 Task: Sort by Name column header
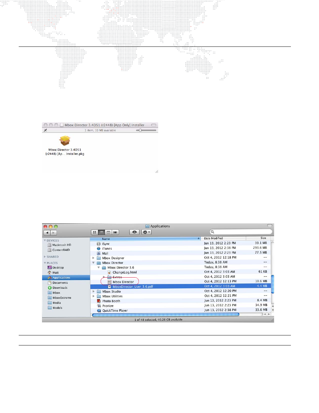coord(145,238)
